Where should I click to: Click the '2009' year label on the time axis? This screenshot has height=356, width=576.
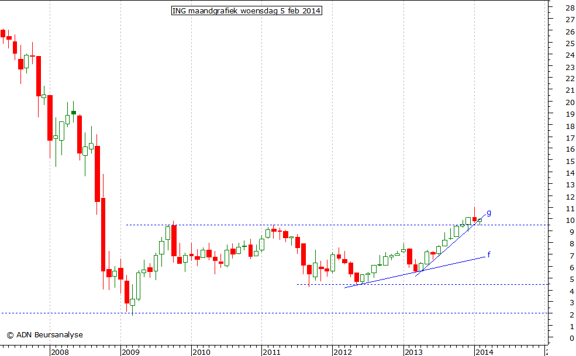click(x=130, y=352)
